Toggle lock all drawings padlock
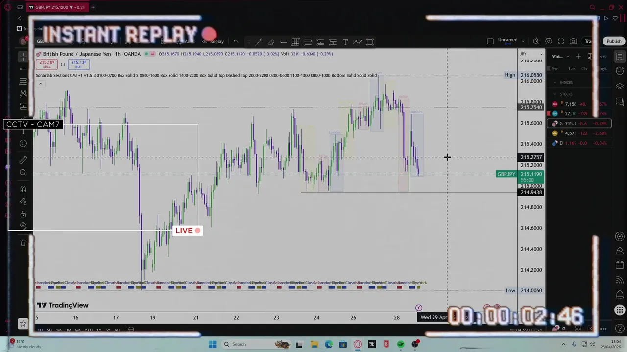The image size is (627, 352). 23,214
